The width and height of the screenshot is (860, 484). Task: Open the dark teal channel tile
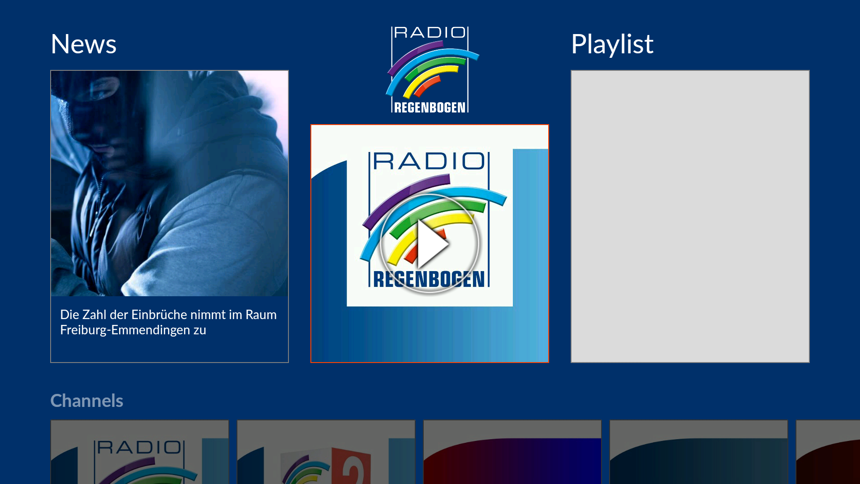(x=699, y=452)
